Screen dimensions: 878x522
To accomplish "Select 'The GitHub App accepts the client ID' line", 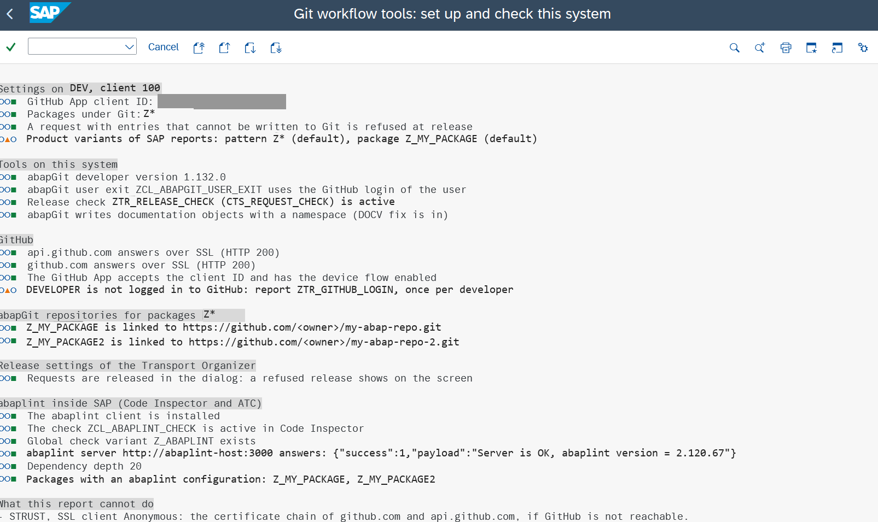I will (232, 278).
